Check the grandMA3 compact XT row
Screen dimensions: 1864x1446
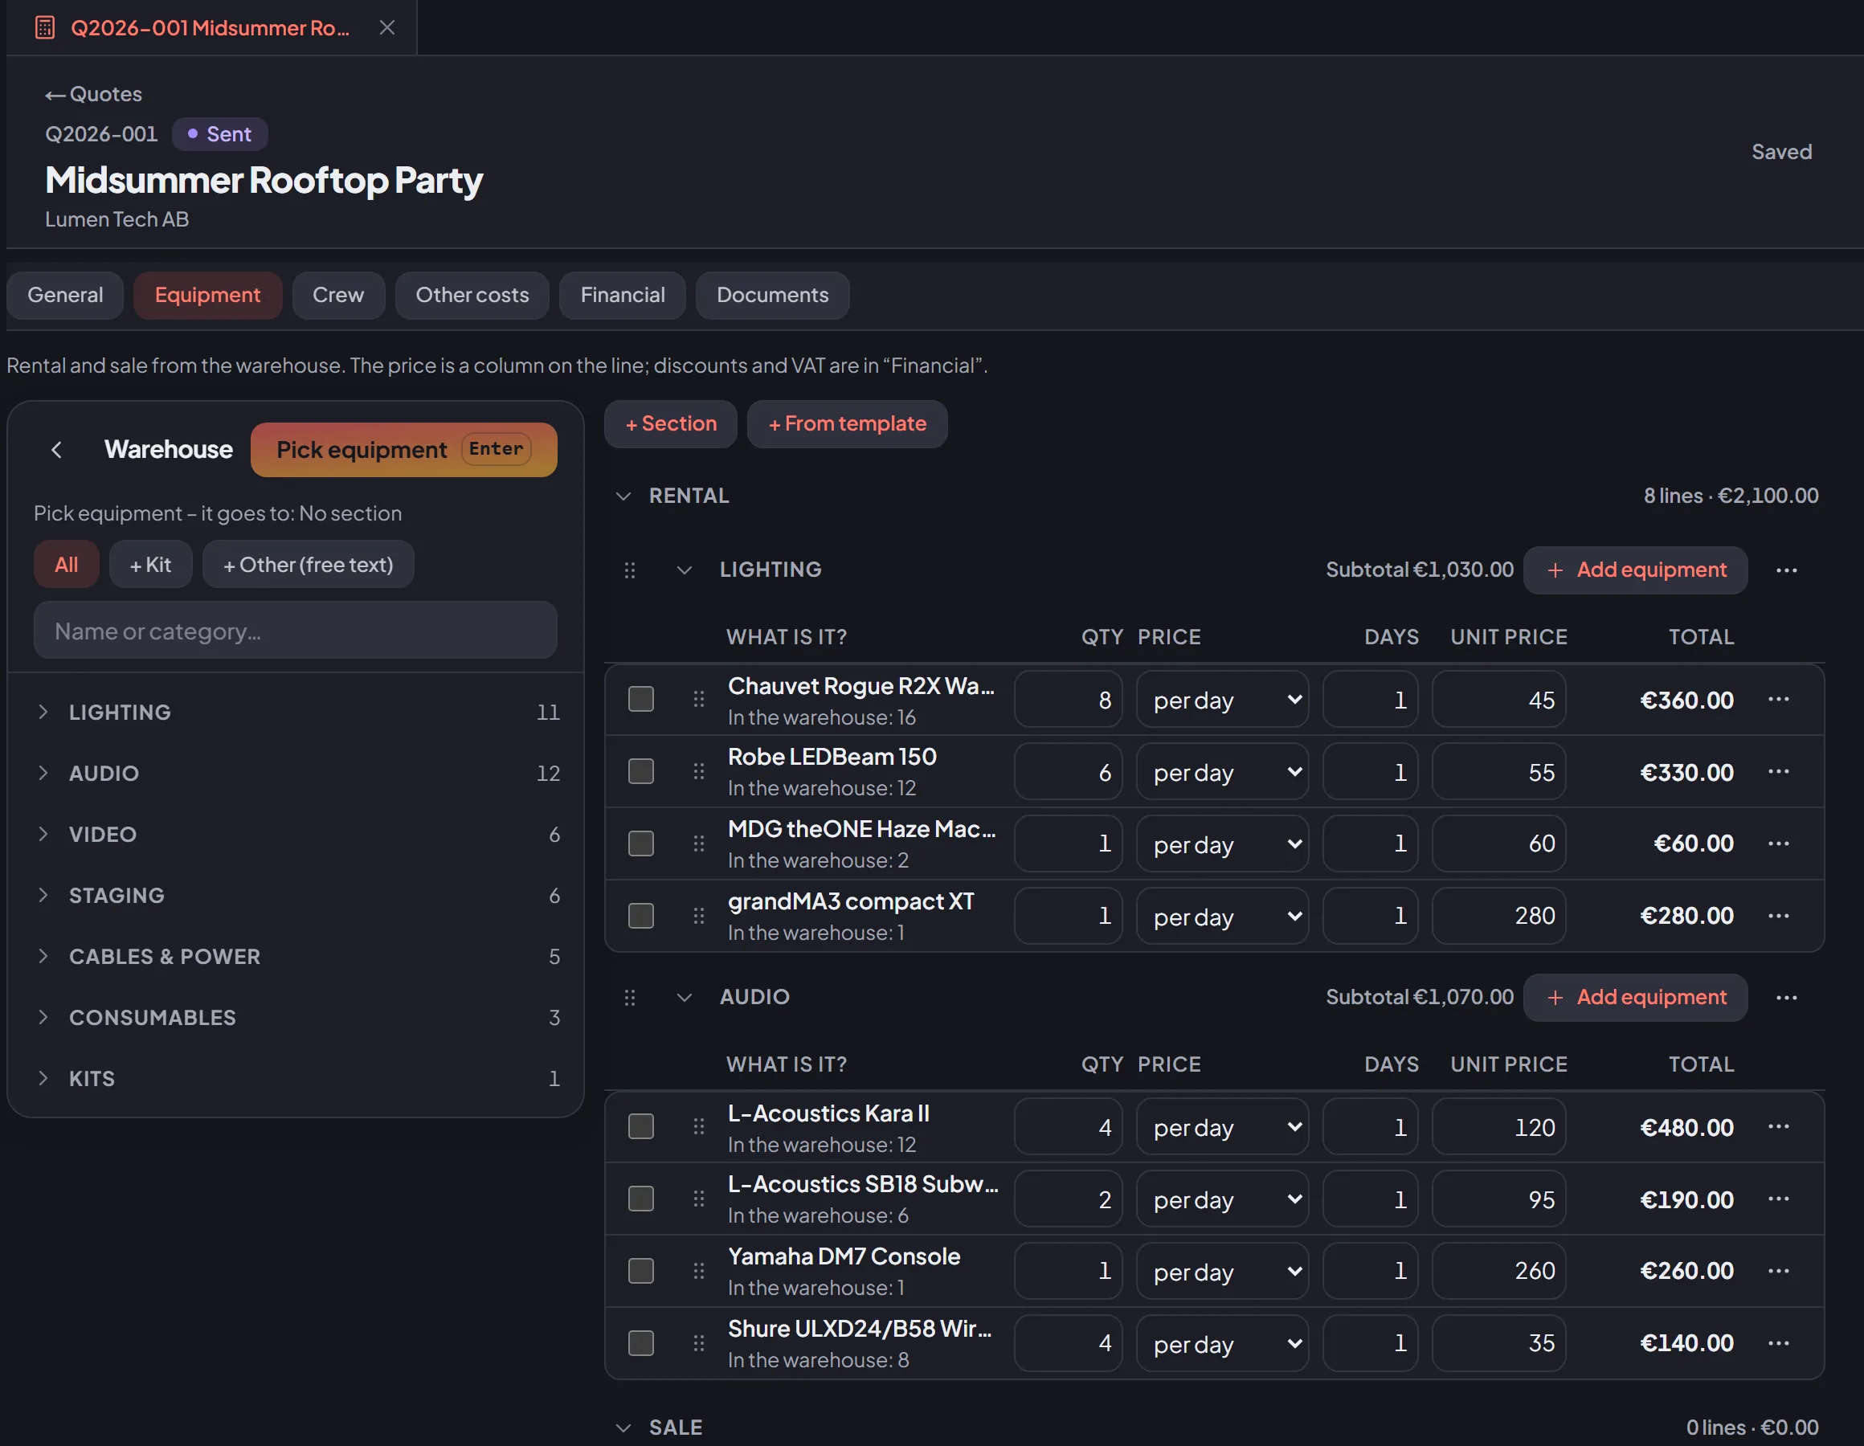[x=641, y=916]
